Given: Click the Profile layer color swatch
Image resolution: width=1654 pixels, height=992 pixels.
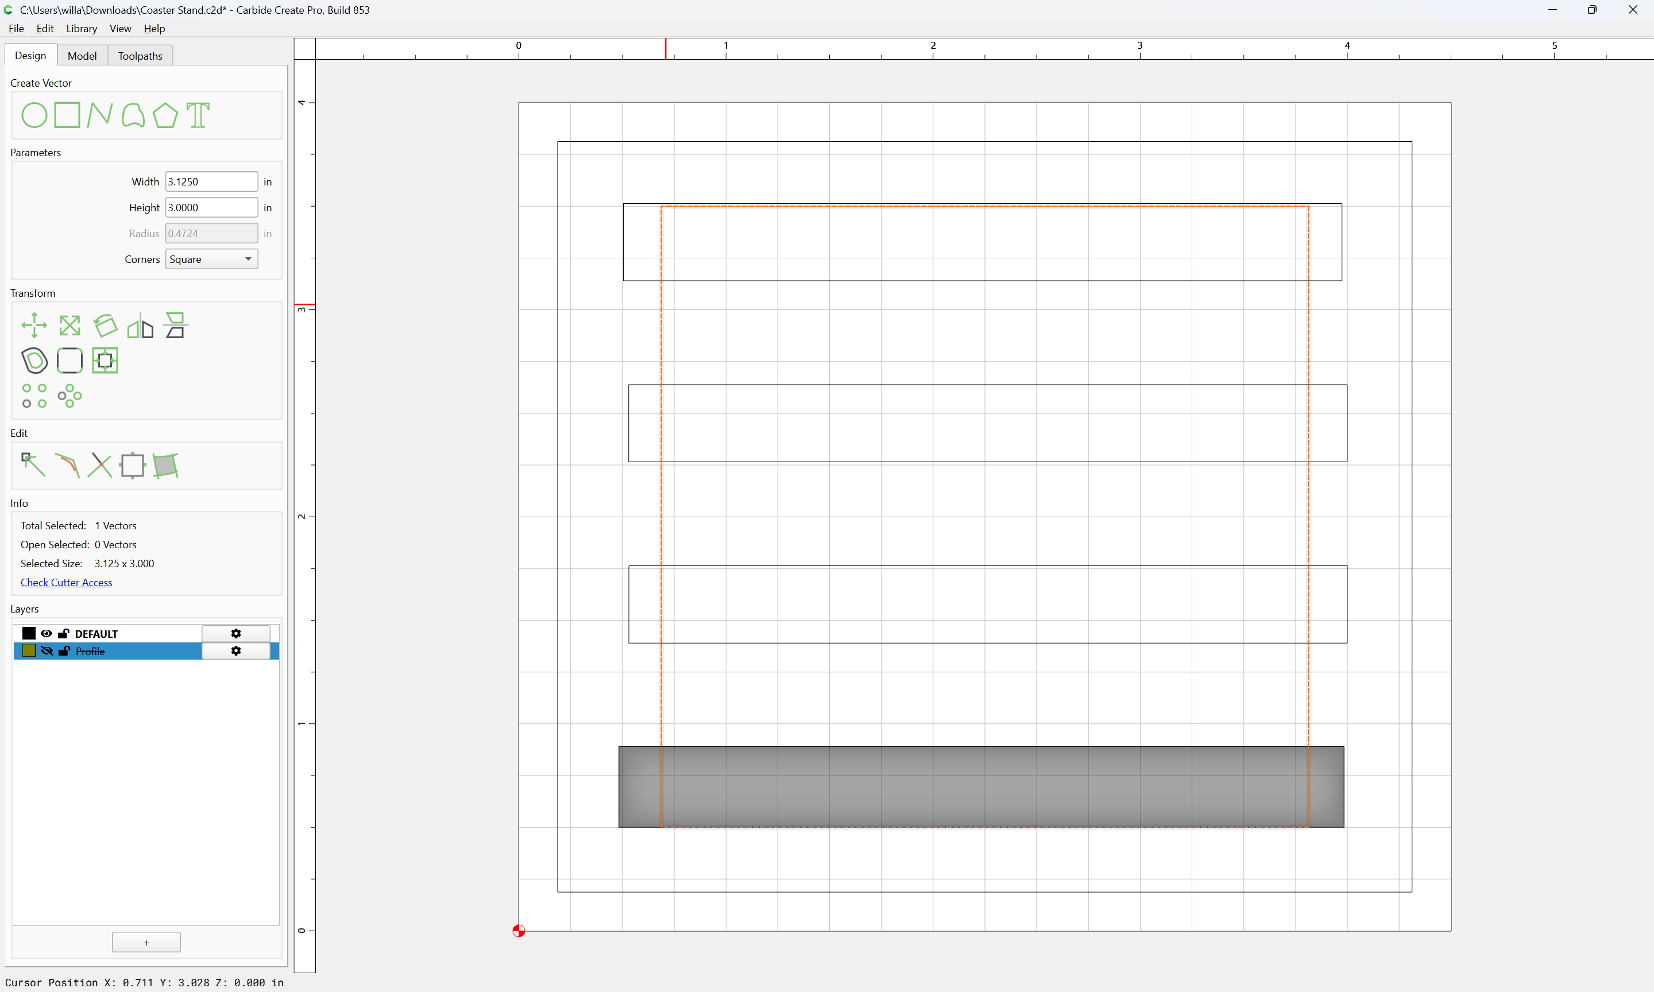Looking at the screenshot, I should click(29, 651).
